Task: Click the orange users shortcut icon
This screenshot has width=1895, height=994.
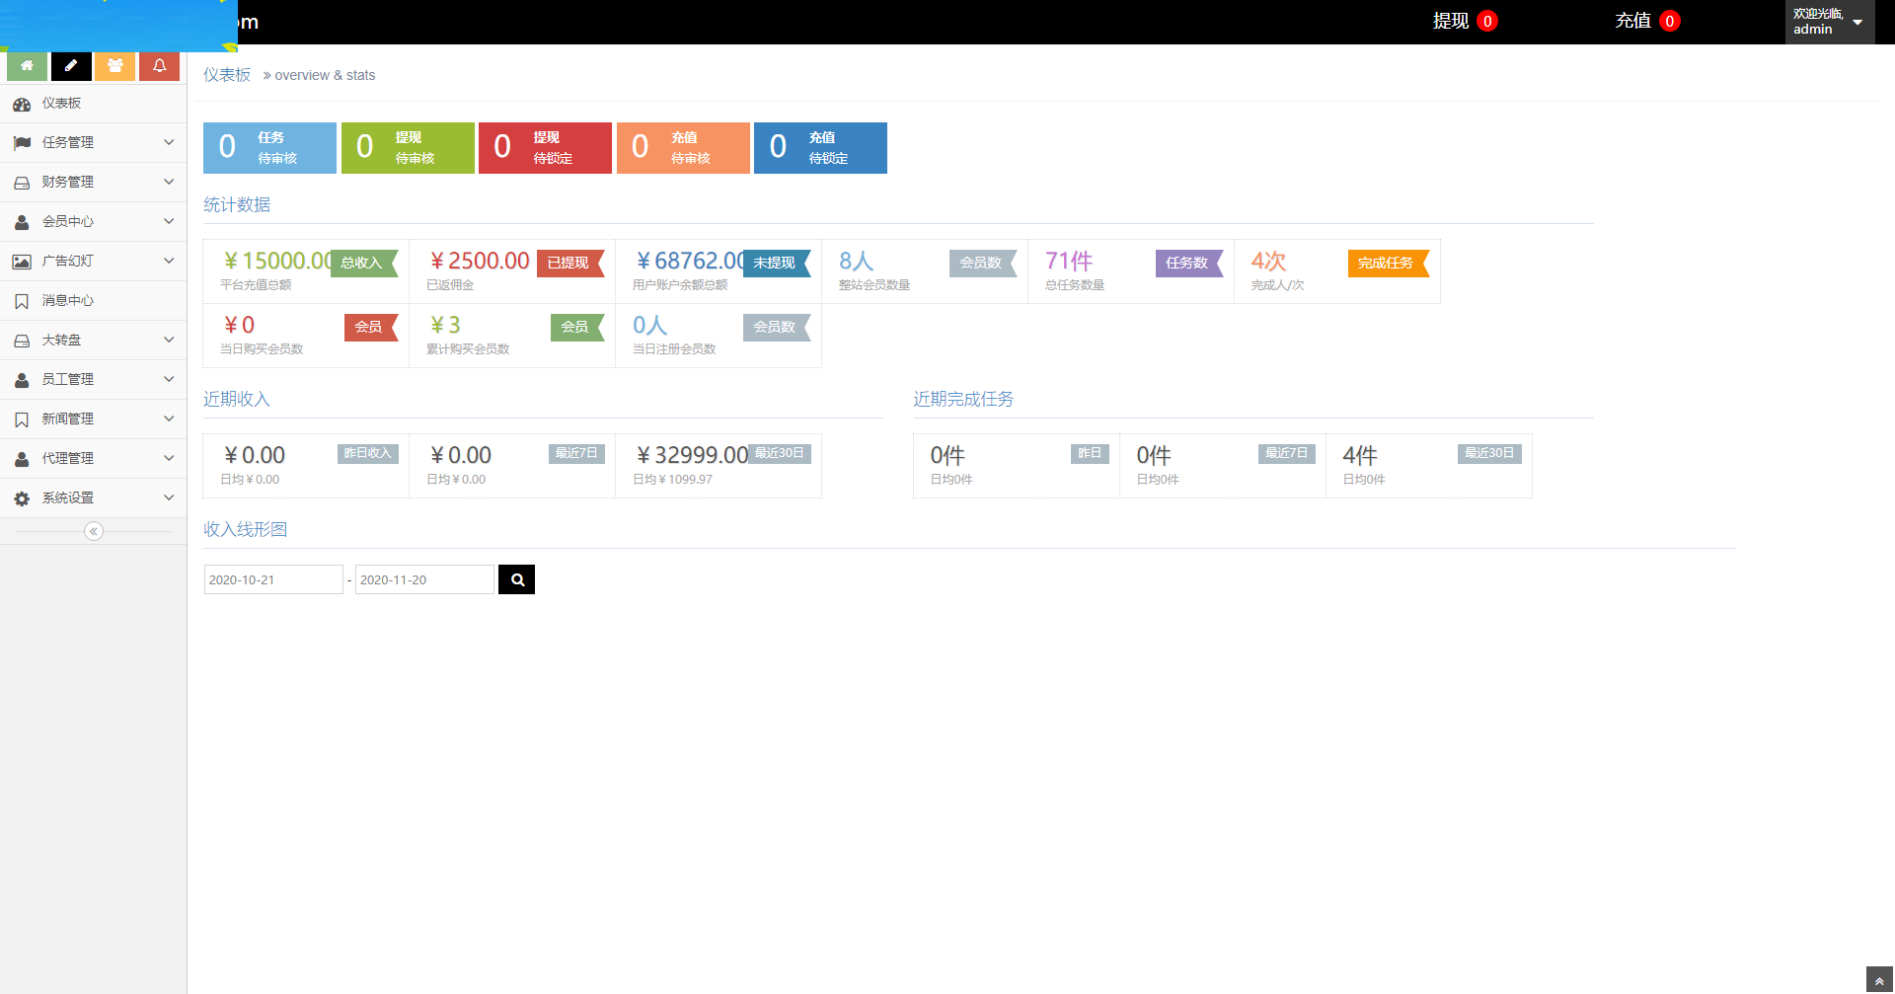Action: (x=115, y=66)
